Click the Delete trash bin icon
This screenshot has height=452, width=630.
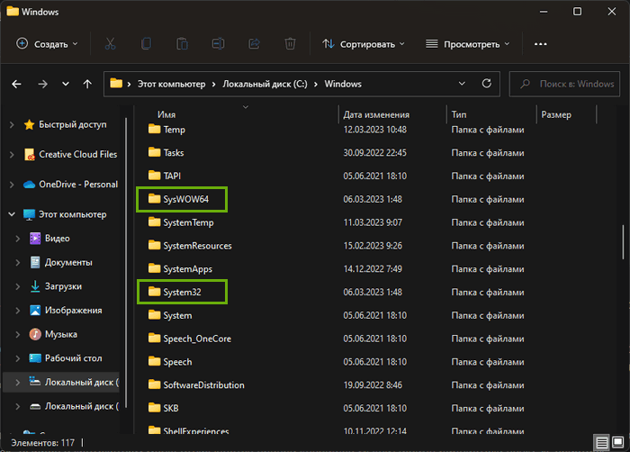290,43
